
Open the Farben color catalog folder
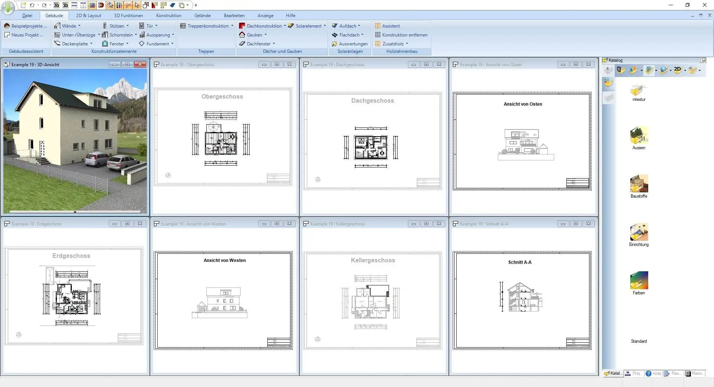[x=639, y=281]
